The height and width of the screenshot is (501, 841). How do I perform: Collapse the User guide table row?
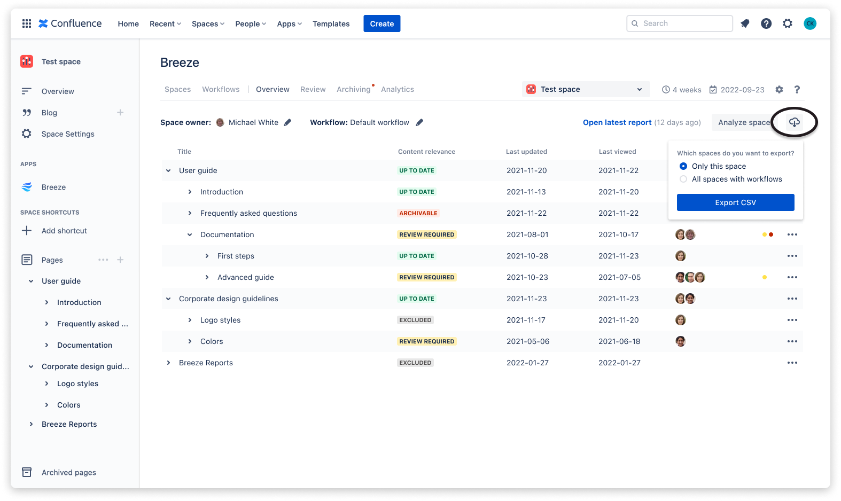point(168,170)
